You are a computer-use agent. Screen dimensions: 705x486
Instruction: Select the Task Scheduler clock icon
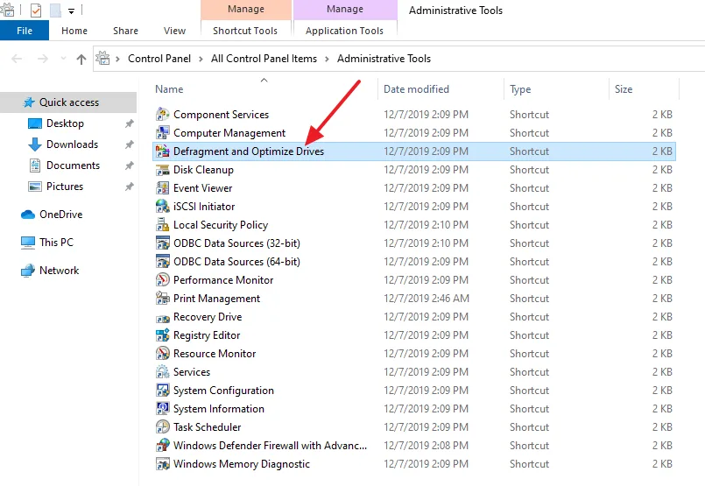[x=162, y=427]
